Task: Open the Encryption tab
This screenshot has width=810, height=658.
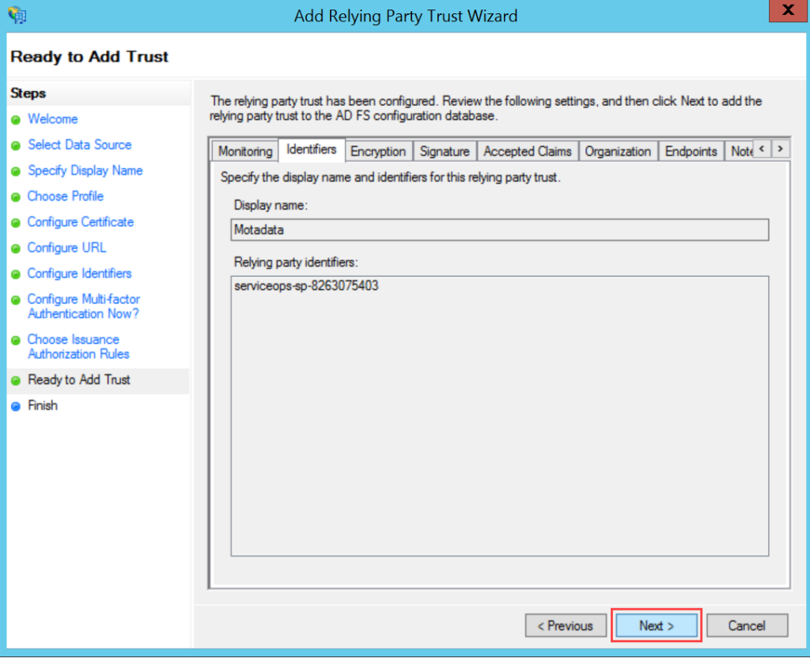Action: point(378,151)
